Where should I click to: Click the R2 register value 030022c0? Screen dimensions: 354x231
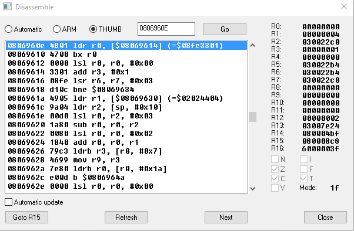pos(321,42)
